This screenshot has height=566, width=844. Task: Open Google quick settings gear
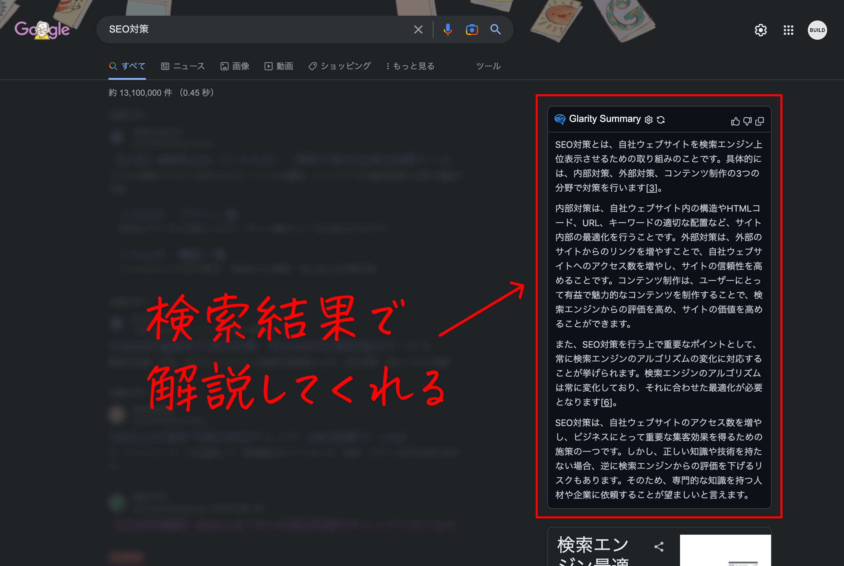(x=761, y=30)
